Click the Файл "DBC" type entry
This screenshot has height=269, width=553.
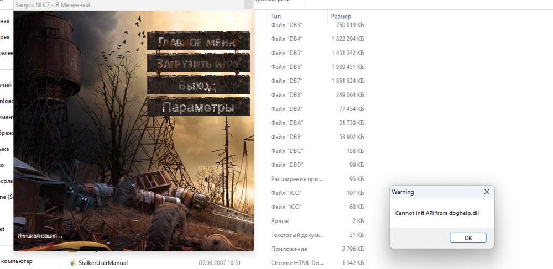(x=287, y=151)
